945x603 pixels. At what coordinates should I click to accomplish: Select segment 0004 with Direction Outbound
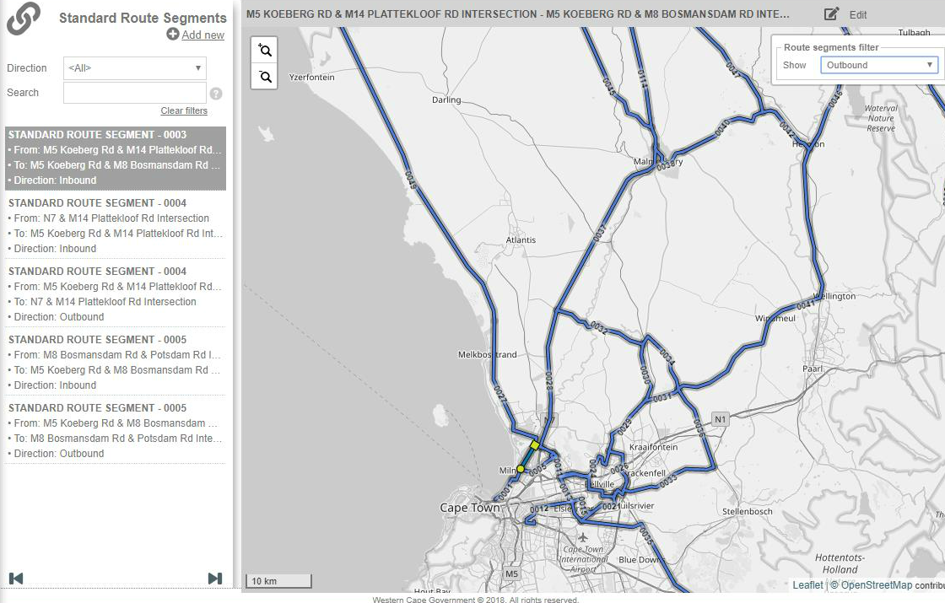tap(115, 294)
